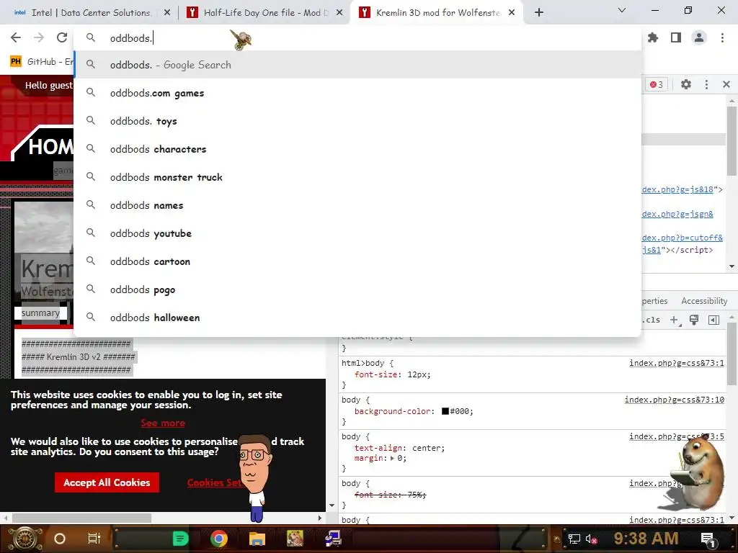Toggle the computed styles sidebar icon

[x=713, y=320]
